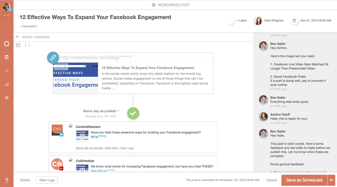Collapse the Social Campaign section
Viewport: 337px width, 187px height.
pos(17,37)
